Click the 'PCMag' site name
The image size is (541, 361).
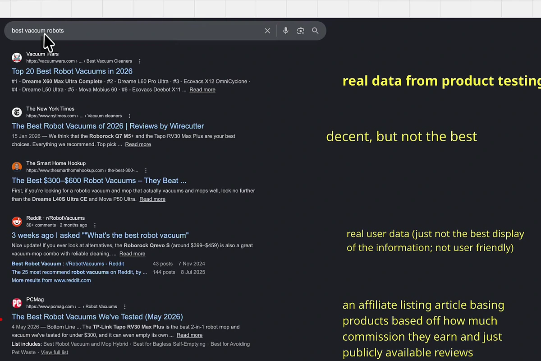pyautogui.click(x=35, y=299)
